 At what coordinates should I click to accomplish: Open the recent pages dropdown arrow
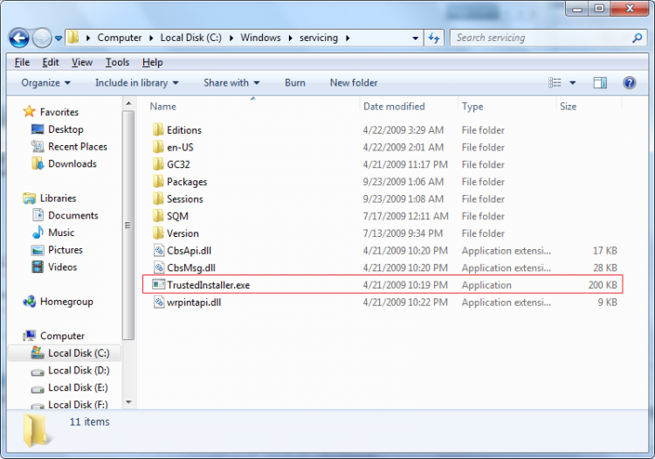tap(58, 38)
